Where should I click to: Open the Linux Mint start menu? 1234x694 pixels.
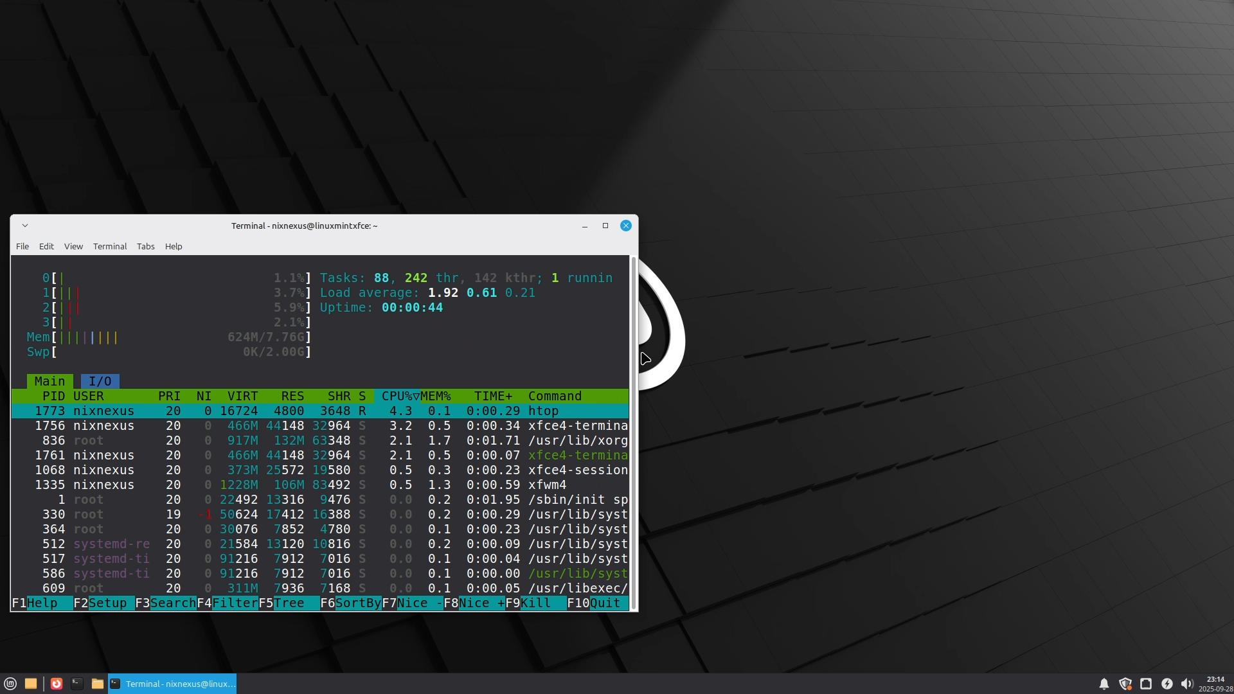(10, 684)
